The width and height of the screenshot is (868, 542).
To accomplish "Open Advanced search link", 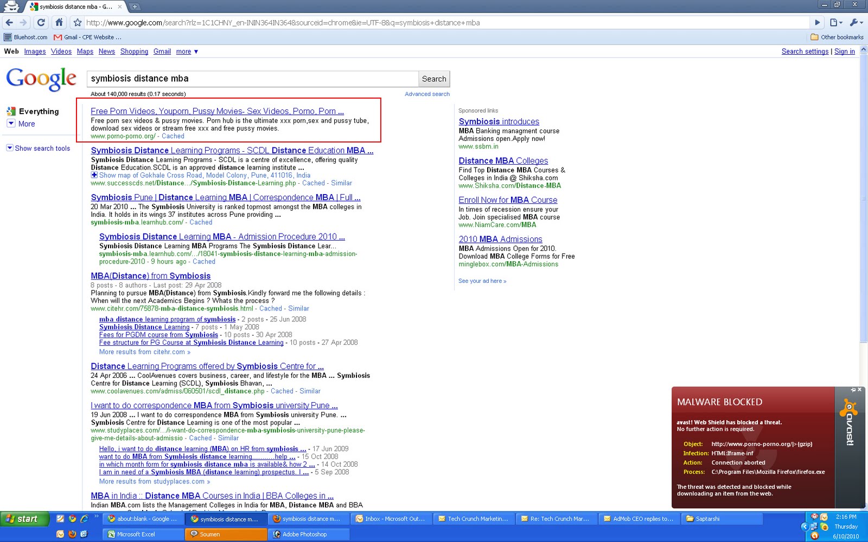I will coord(427,94).
